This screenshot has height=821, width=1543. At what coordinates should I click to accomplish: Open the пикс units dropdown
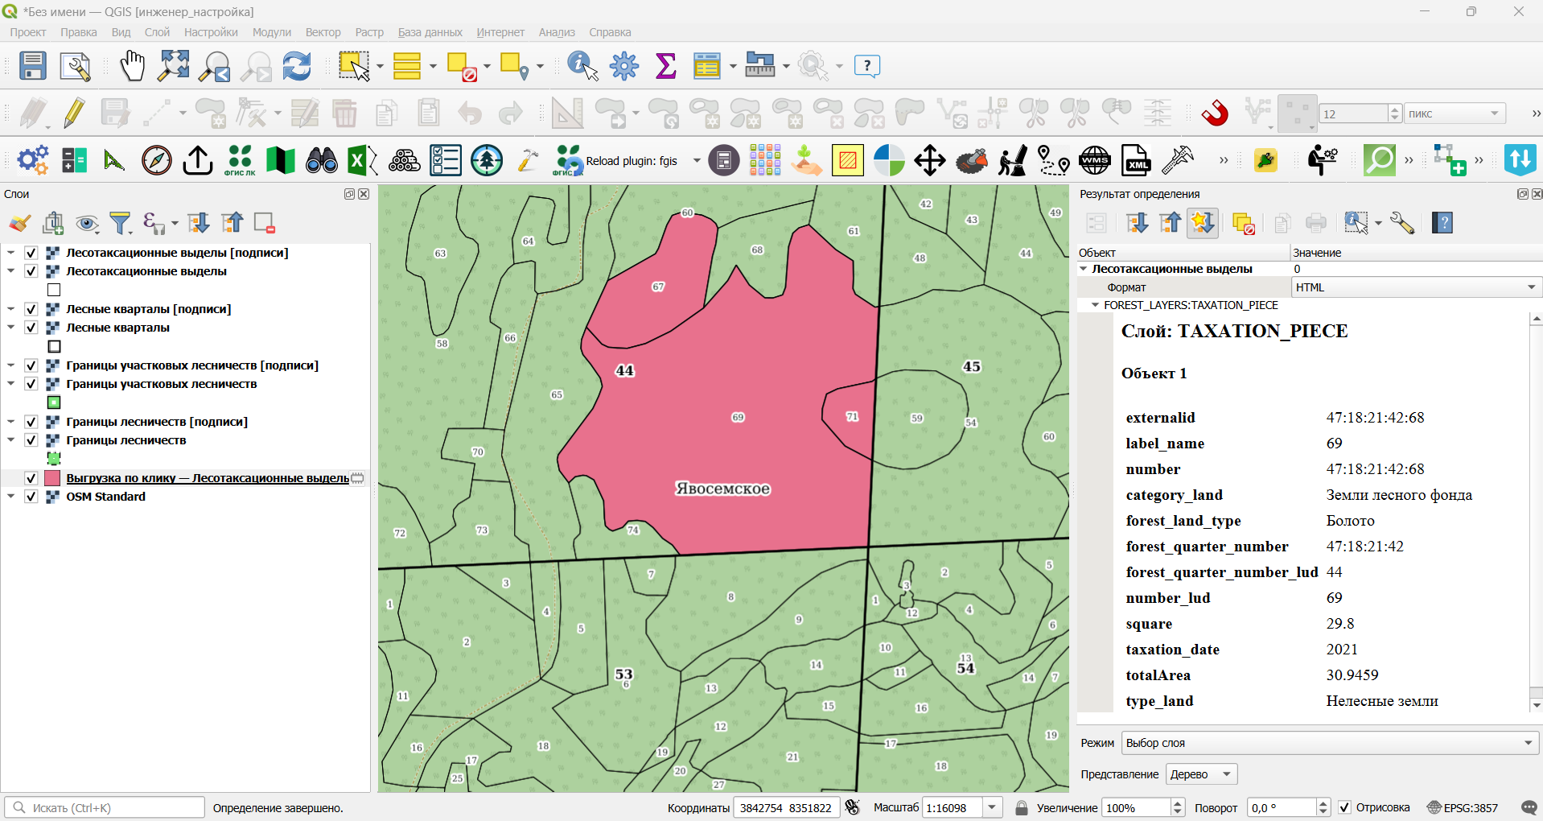click(1455, 113)
